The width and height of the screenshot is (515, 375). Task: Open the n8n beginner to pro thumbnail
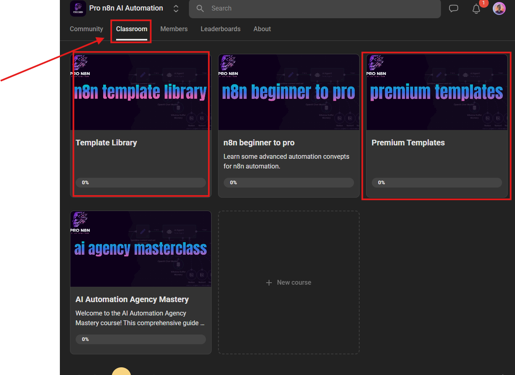tap(289, 92)
